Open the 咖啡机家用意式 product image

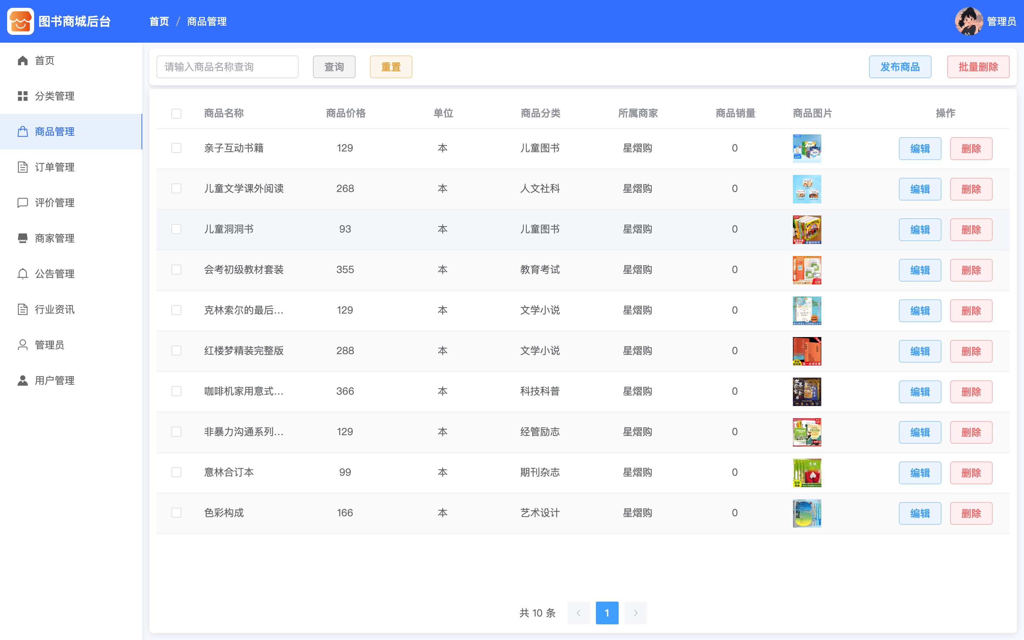[806, 392]
